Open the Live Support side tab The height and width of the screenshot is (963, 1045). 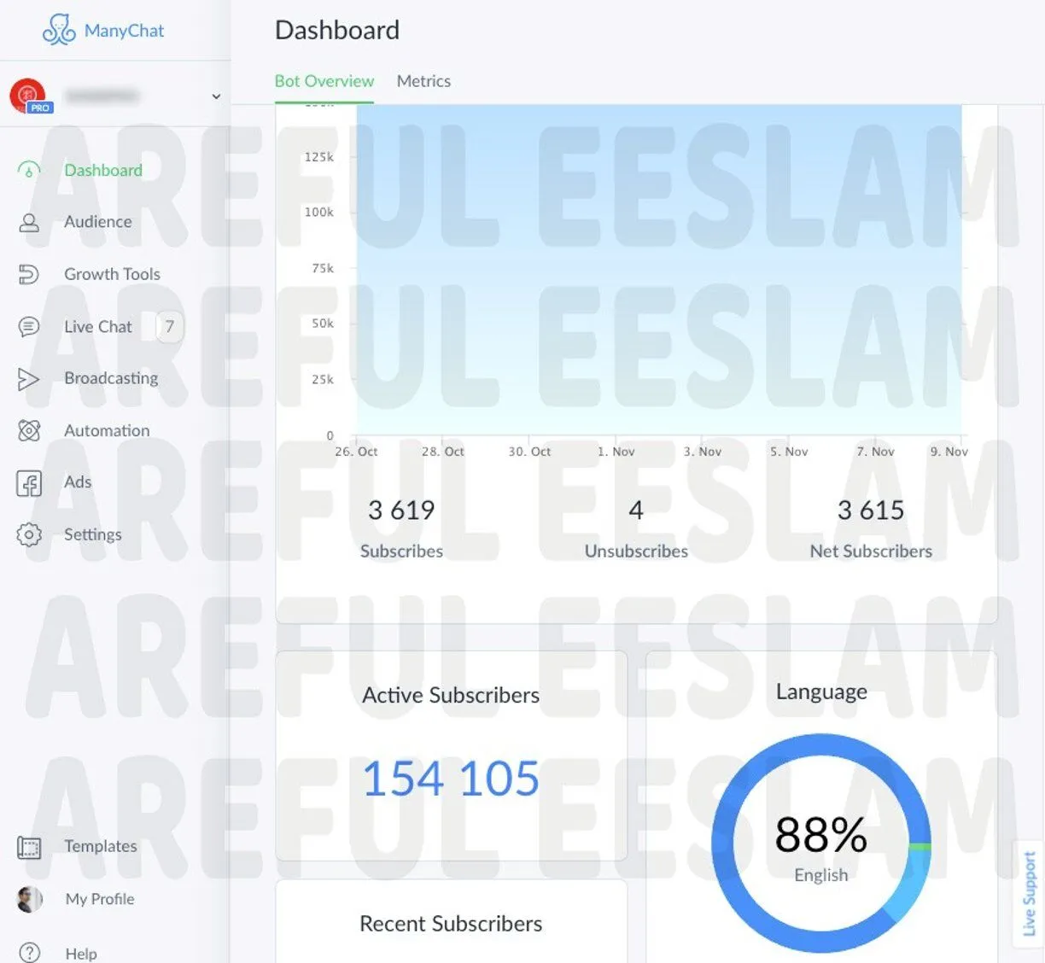click(1028, 893)
